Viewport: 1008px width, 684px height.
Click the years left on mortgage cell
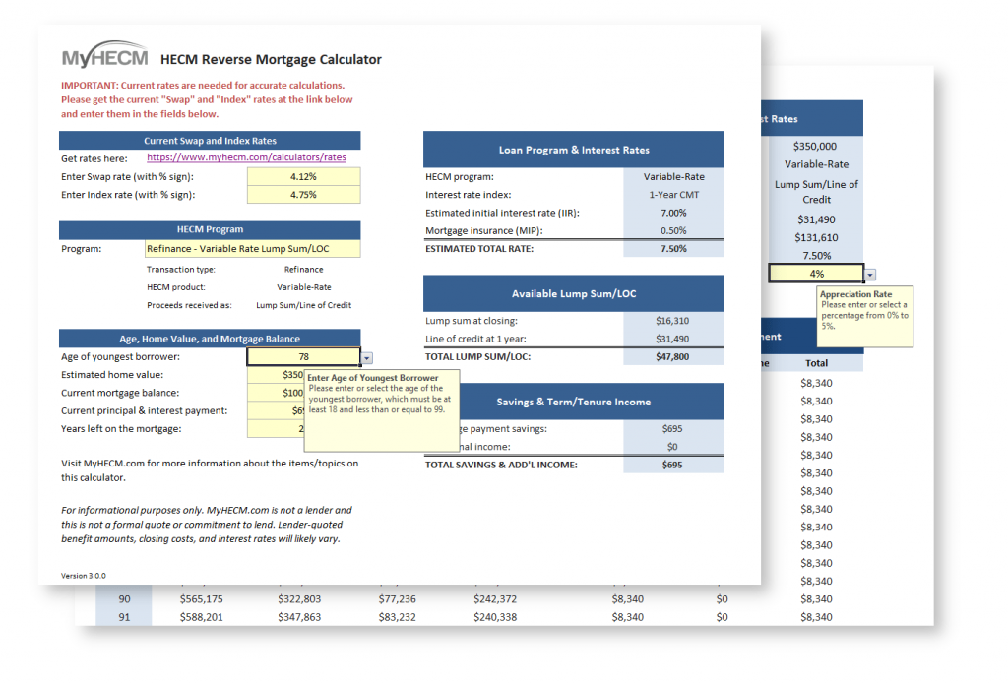[276, 429]
